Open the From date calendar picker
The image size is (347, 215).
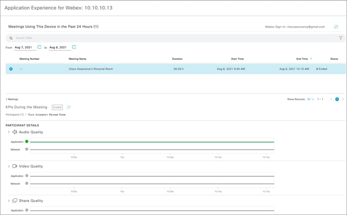tap(39, 47)
